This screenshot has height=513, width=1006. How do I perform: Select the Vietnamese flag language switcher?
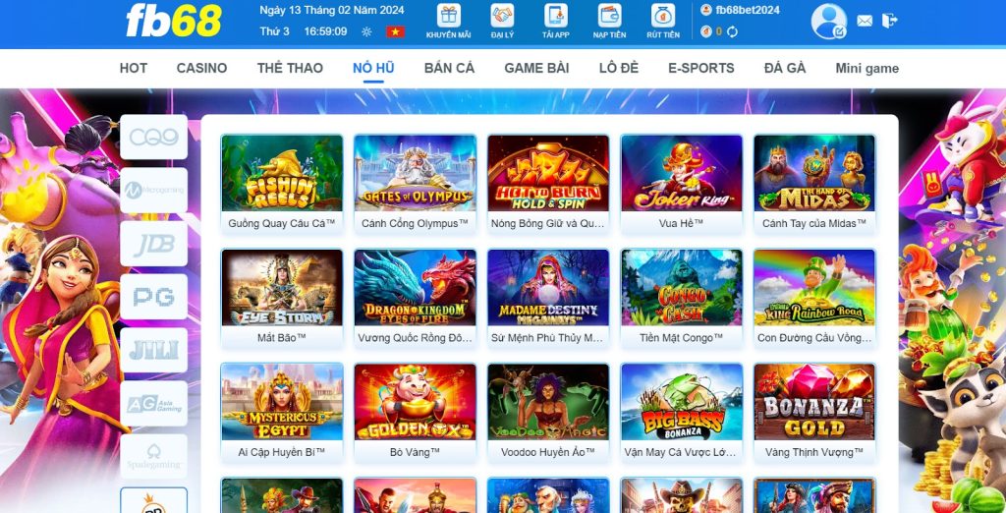tap(395, 31)
